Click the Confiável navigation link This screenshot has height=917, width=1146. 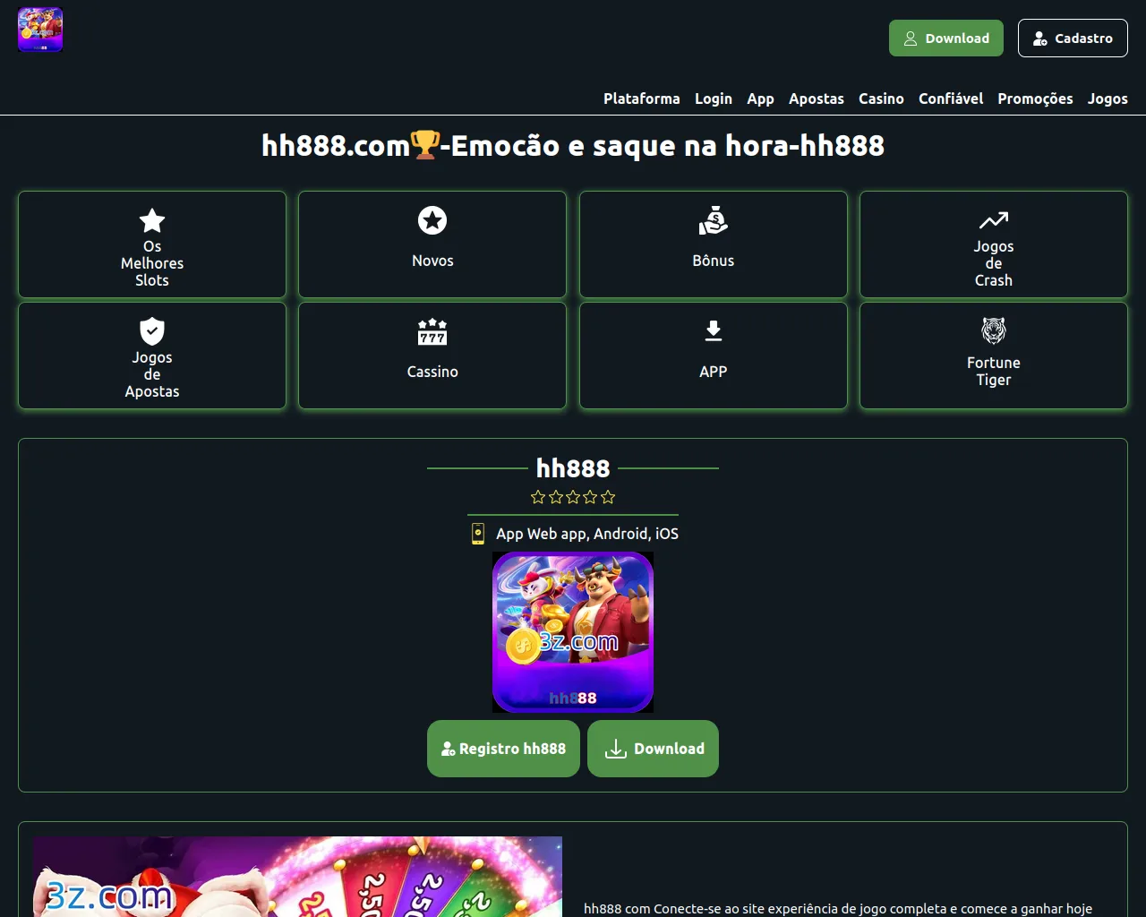point(951,99)
